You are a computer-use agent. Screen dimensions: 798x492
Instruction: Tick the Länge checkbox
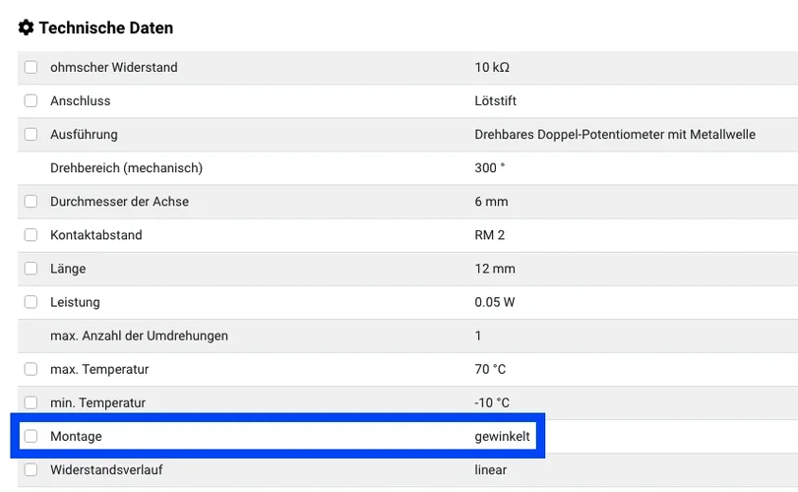[31, 269]
